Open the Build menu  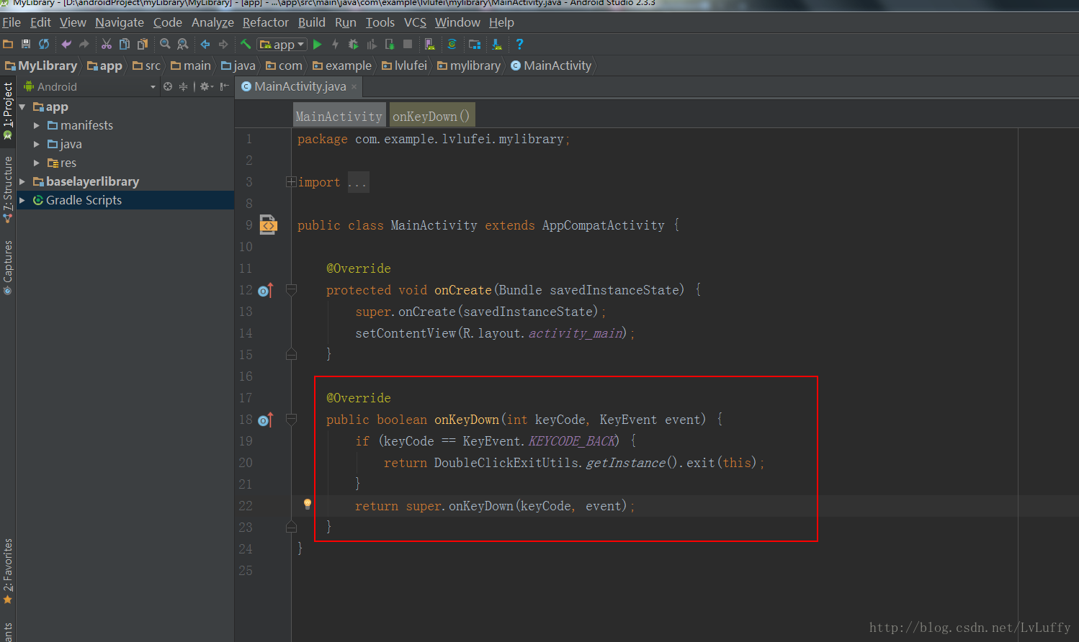tap(312, 22)
